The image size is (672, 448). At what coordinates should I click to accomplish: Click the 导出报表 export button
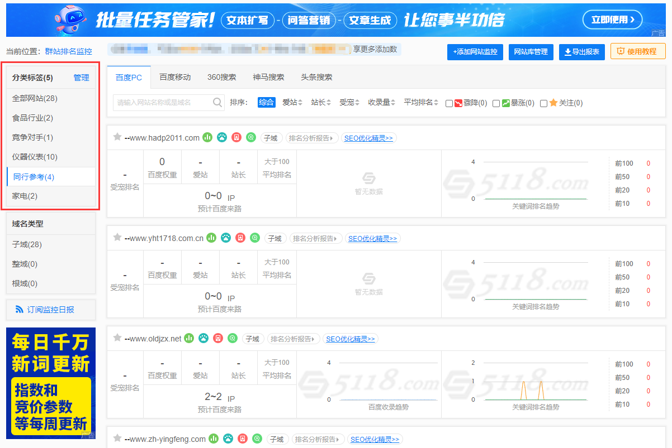[x=582, y=52]
